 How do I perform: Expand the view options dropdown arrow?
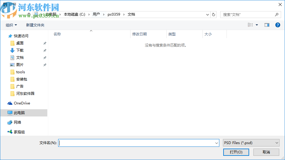[257, 25]
